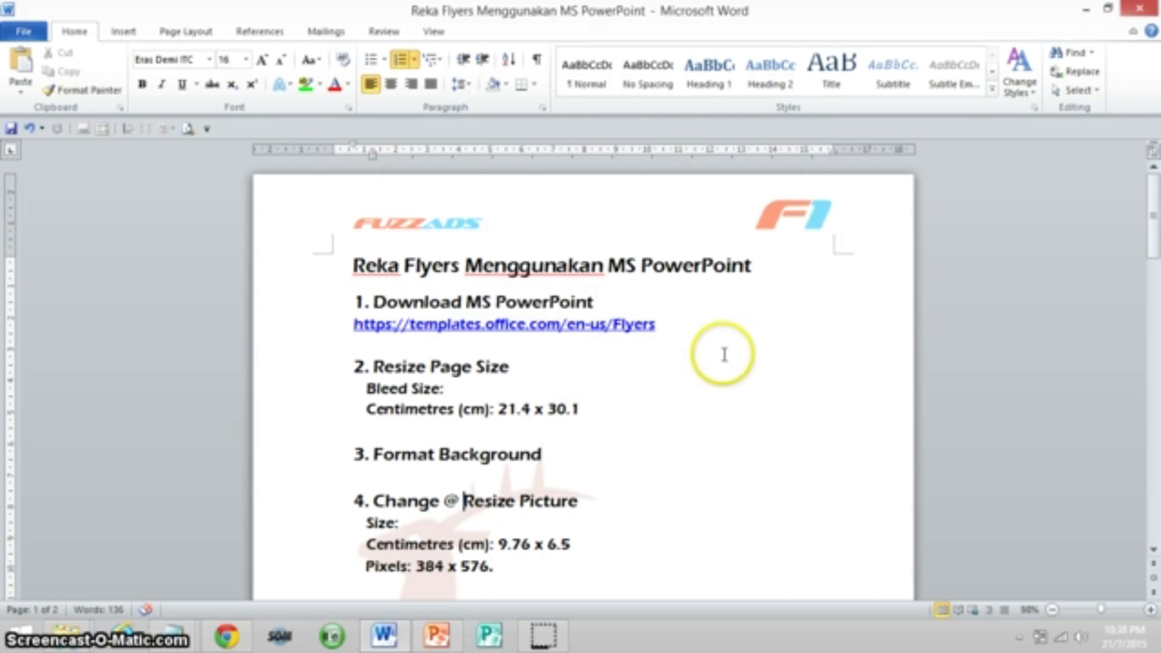Apply the Heading 1 style
This screenshot has height=653, width=1161.
coord(709,73)
